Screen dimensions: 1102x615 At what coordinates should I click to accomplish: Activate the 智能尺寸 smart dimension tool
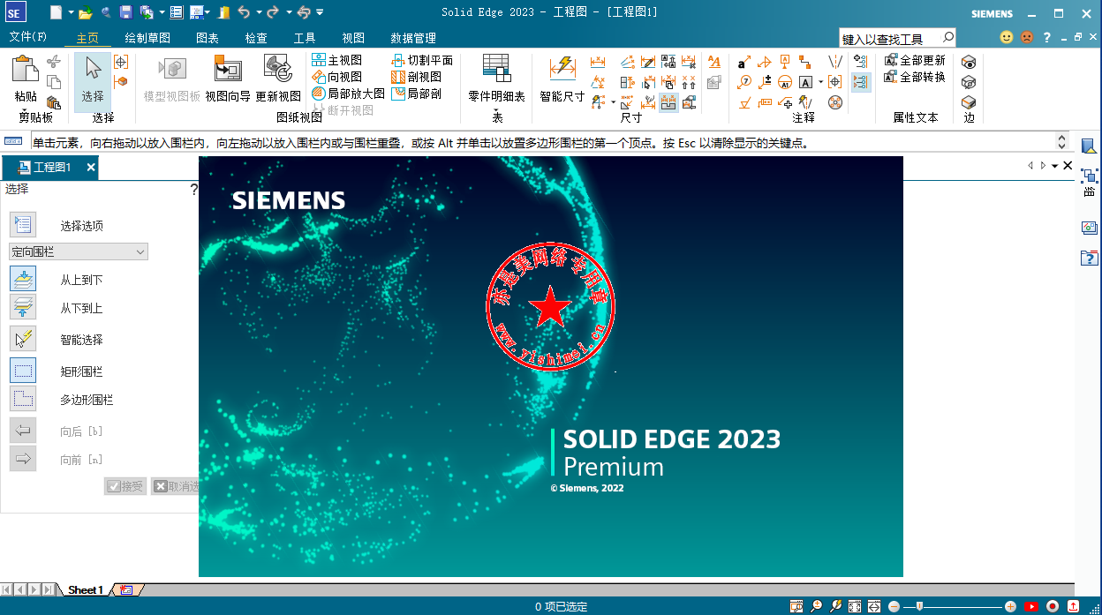click(562, 79)
